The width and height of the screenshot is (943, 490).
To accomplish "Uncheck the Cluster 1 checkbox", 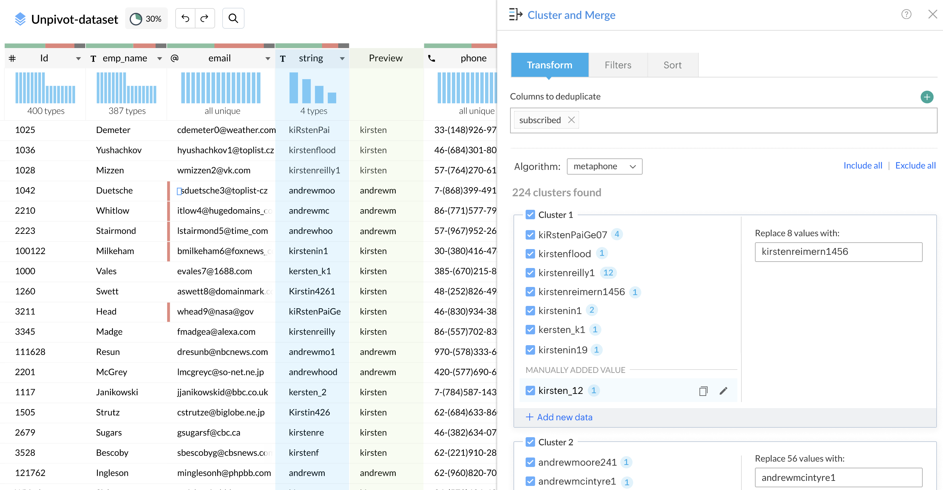I will point(530,215).
